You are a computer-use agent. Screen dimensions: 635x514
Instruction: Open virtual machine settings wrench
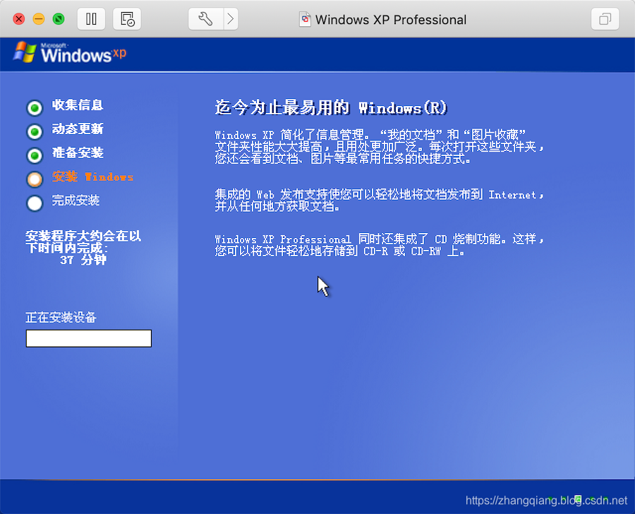coord(206,19)
